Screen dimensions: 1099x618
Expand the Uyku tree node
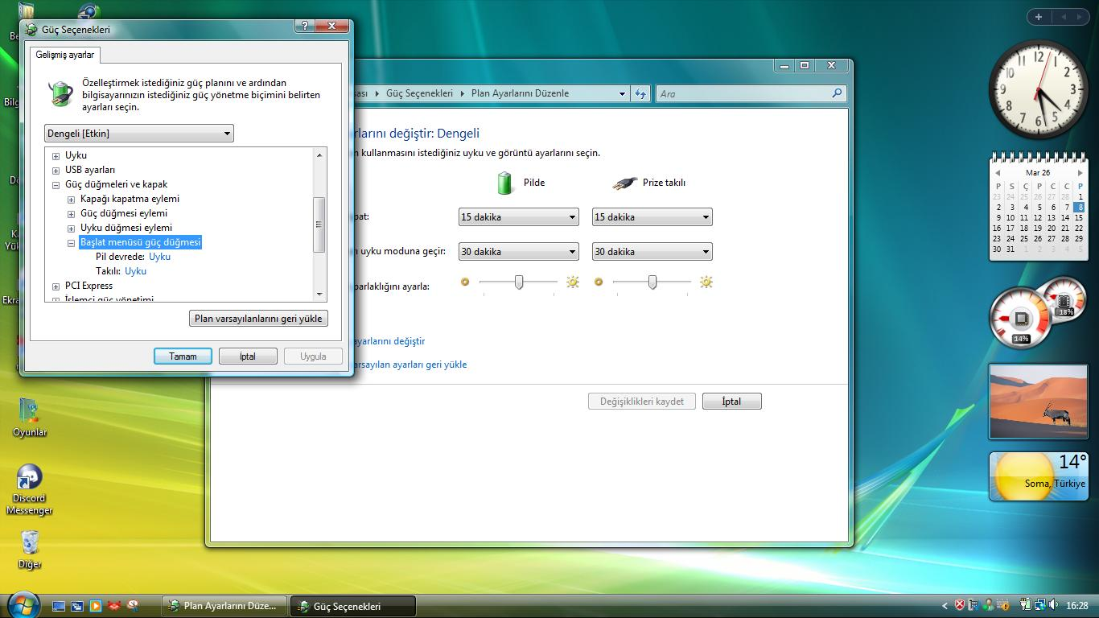(56, 156)
